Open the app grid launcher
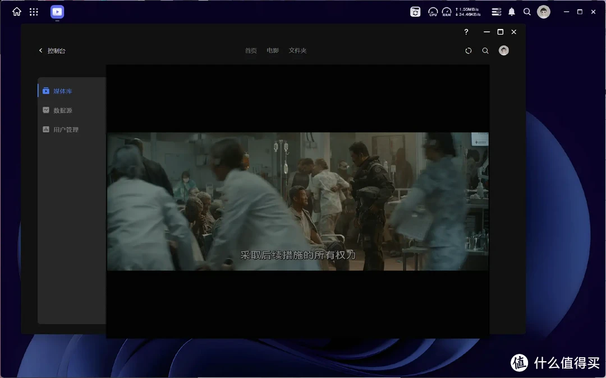 34,12
